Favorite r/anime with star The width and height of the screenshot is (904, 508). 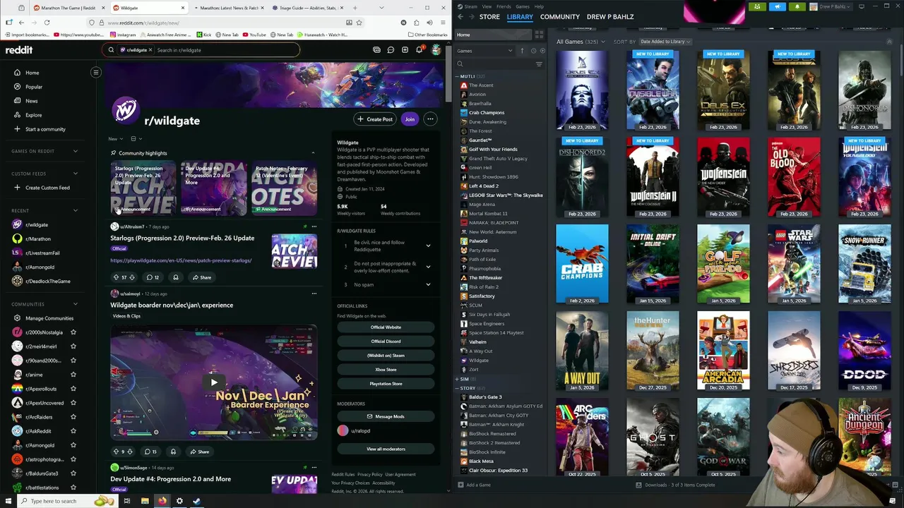pyautogui.click(x=73, y=375)
